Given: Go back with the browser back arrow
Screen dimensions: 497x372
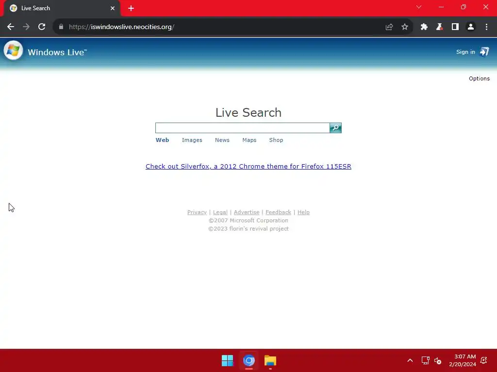Looking at the screenshot, I should coord(11,27).
